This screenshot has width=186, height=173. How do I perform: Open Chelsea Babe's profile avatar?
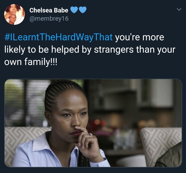pos(15,14)
